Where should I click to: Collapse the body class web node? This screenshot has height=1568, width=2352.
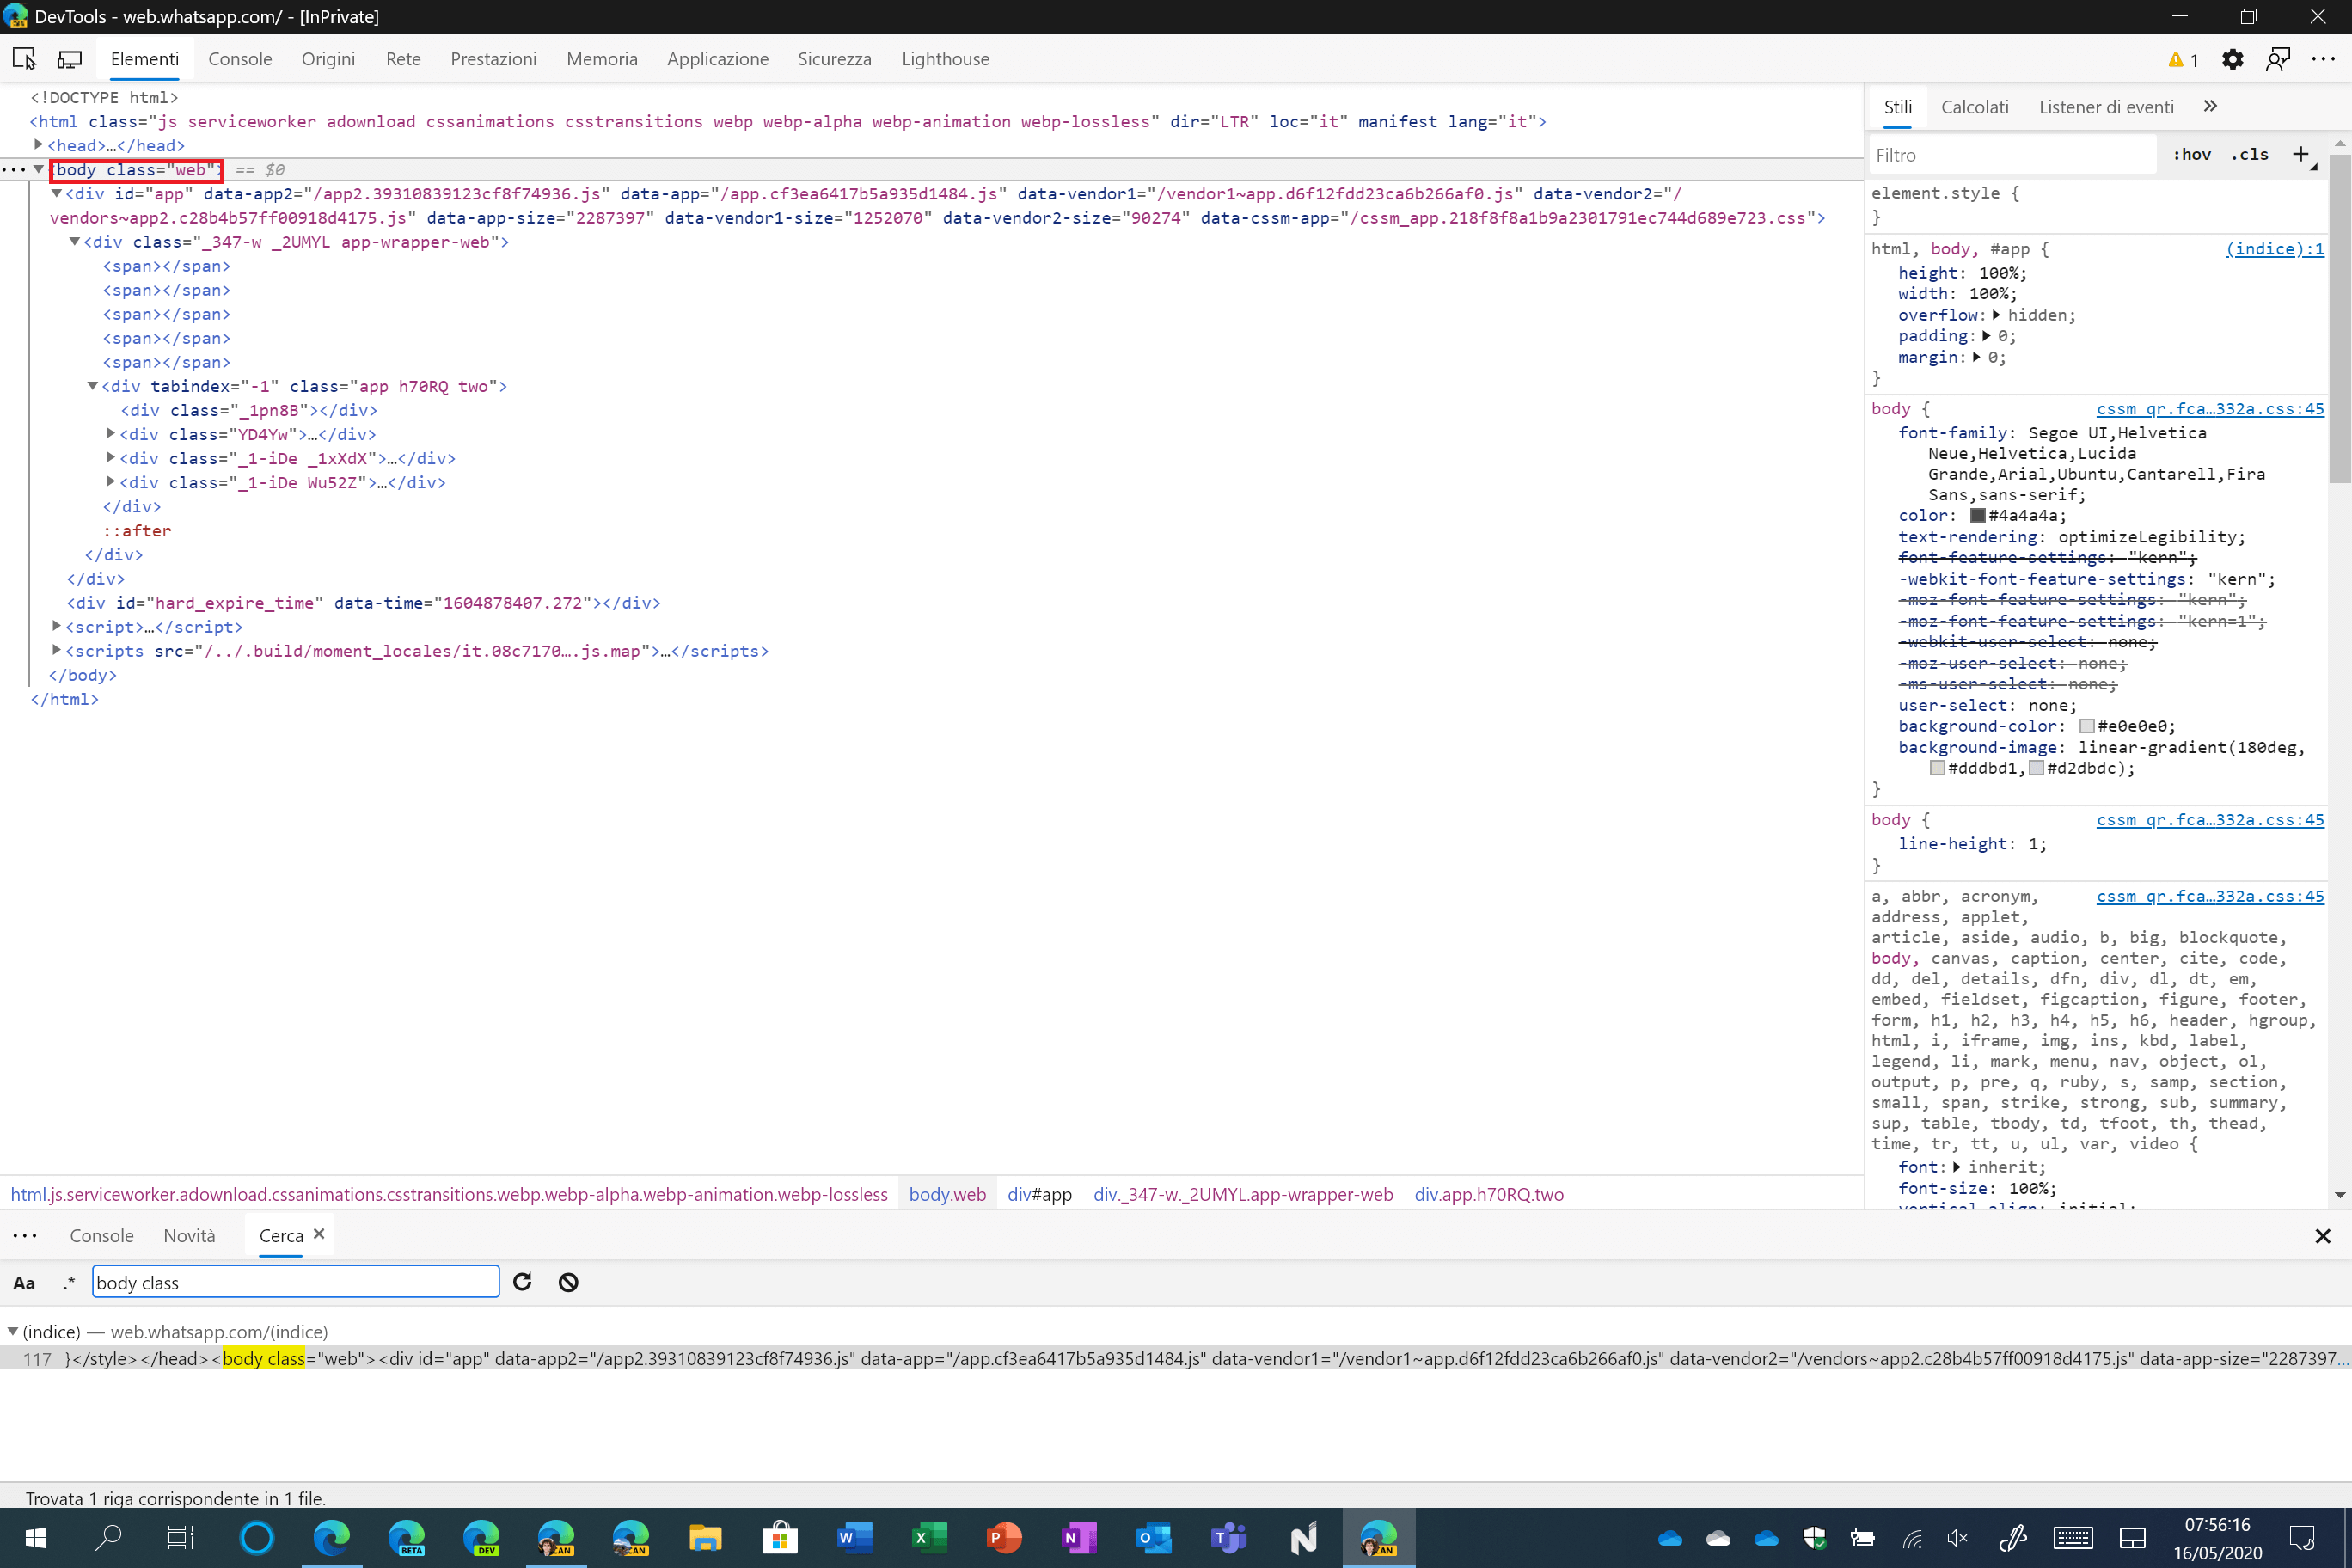[x=39, y=169]
